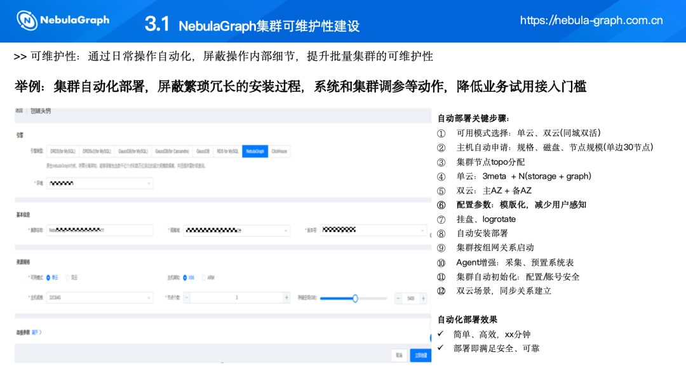Open the 环境 environment dropdown
This screenshot has height=386, width=686.
point(100,183)
